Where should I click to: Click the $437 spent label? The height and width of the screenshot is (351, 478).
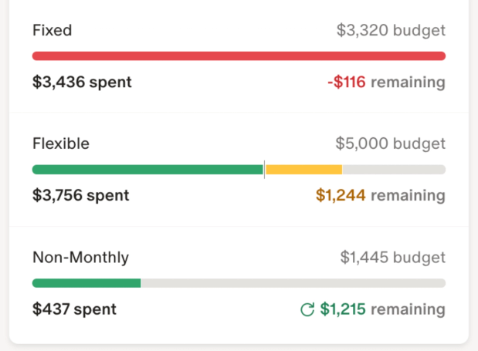[74, 309]
